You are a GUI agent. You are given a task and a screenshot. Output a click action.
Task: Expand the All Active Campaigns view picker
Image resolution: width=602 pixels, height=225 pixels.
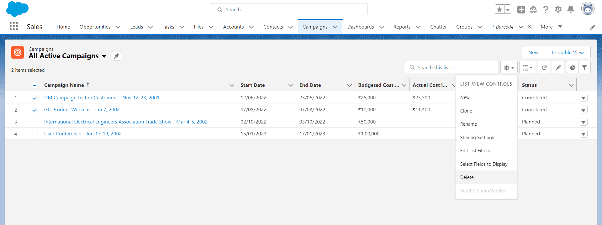point(104,56)
